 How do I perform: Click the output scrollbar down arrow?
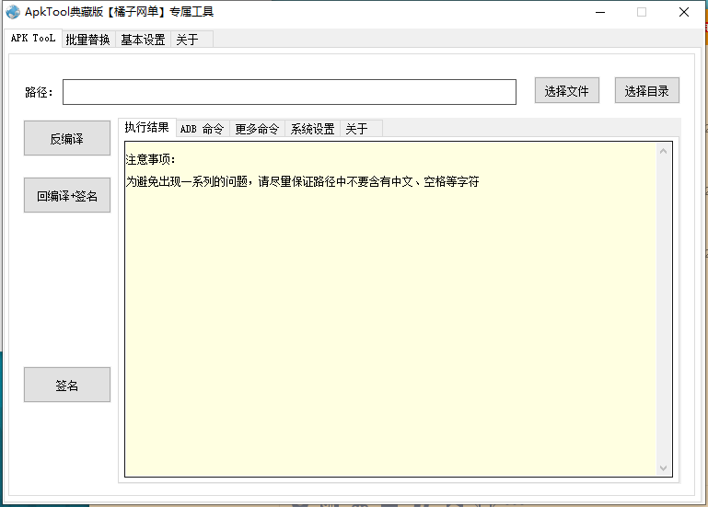point(664,468)
